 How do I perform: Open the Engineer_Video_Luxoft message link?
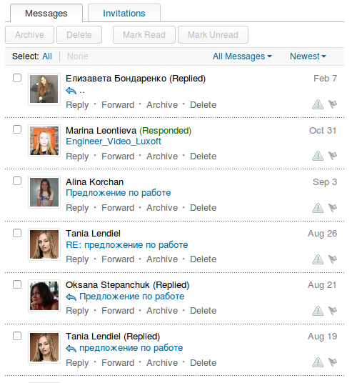point(114,141)
